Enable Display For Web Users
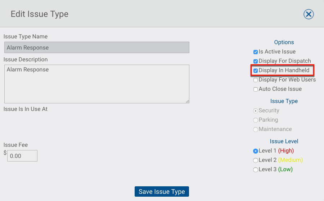This screenshot has width=324, height=201. (x=256, y=80)
